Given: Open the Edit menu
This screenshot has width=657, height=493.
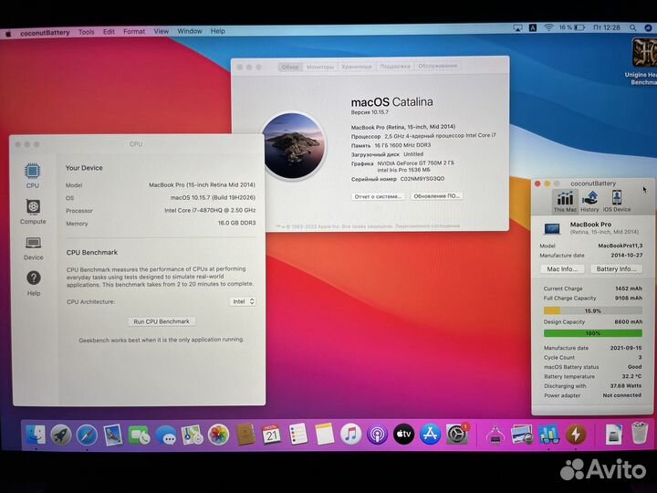Looking at the screenshot, I should click(x=109, y=32).
